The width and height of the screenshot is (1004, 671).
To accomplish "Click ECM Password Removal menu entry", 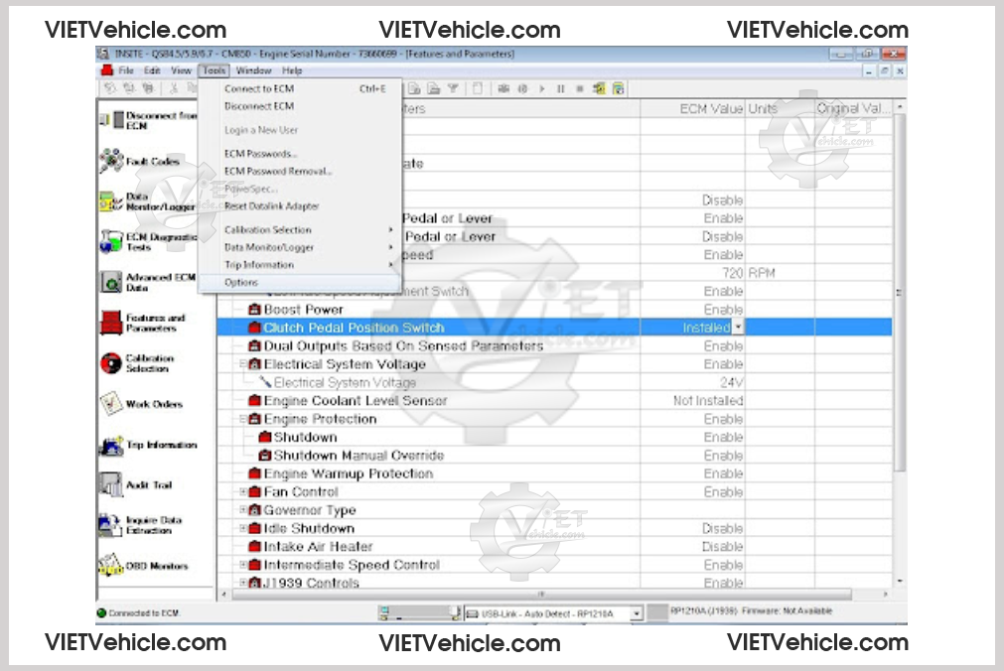I will pos(278,171).
